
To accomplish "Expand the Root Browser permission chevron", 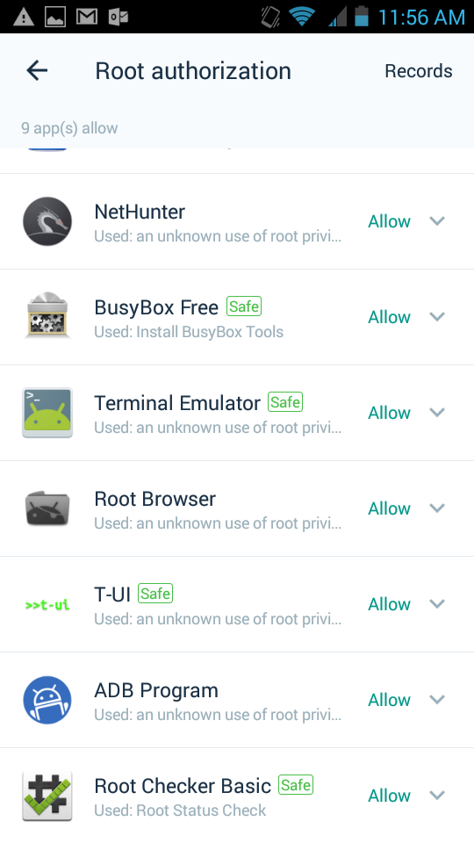I will tap(437, 508).
